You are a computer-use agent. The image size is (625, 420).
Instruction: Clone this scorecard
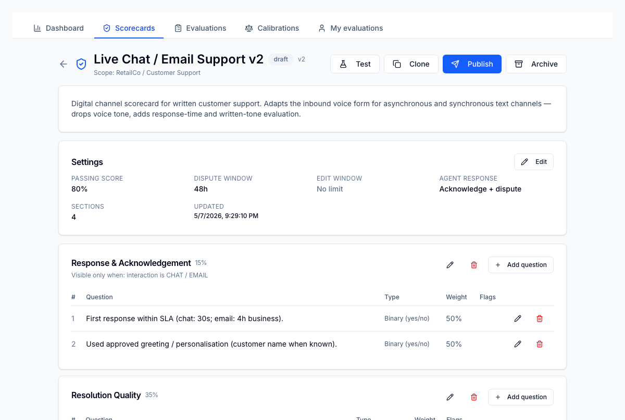click(x=411, y=64)
